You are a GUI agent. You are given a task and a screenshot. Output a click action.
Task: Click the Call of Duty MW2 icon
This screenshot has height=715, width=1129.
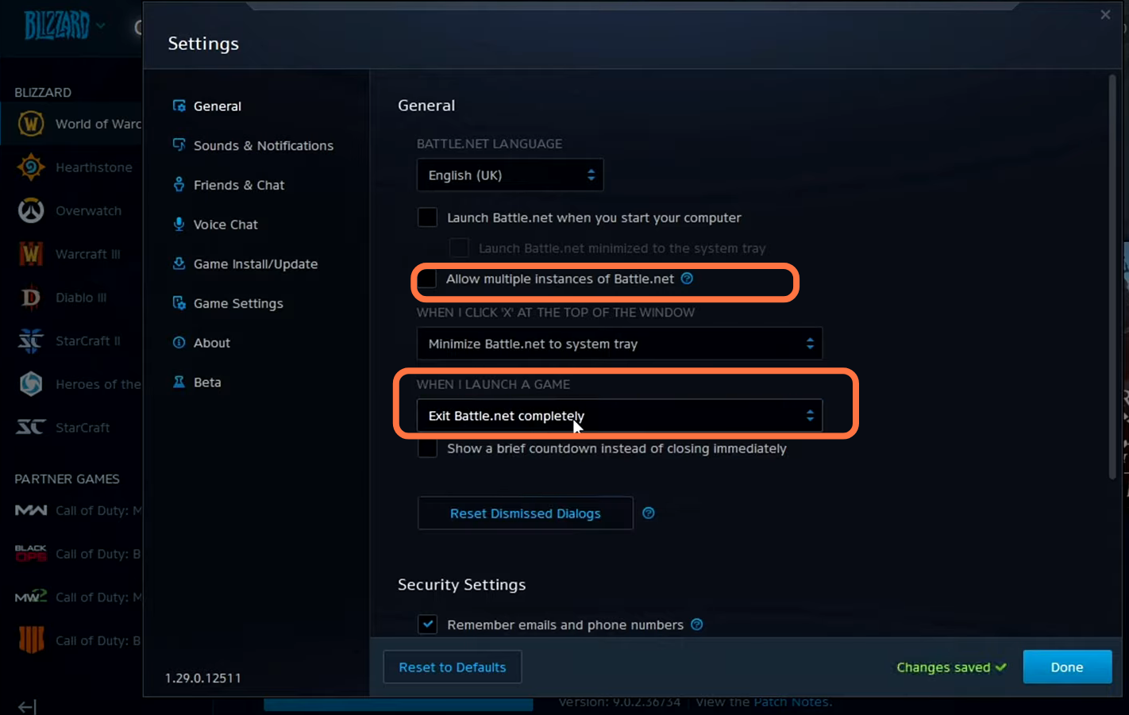31,597
